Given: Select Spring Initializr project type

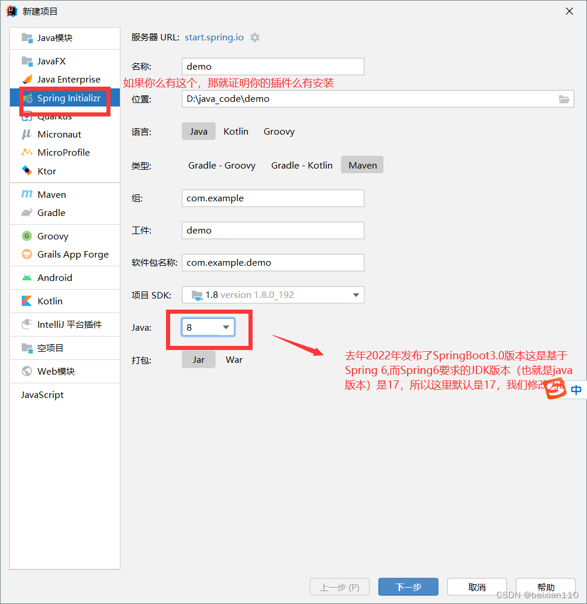Looking at the screenshot, I should pyautogui.click(x=65, y=98).
